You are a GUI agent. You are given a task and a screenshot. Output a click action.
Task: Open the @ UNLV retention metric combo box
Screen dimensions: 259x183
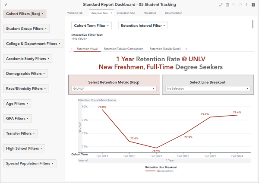pos(114,88)
